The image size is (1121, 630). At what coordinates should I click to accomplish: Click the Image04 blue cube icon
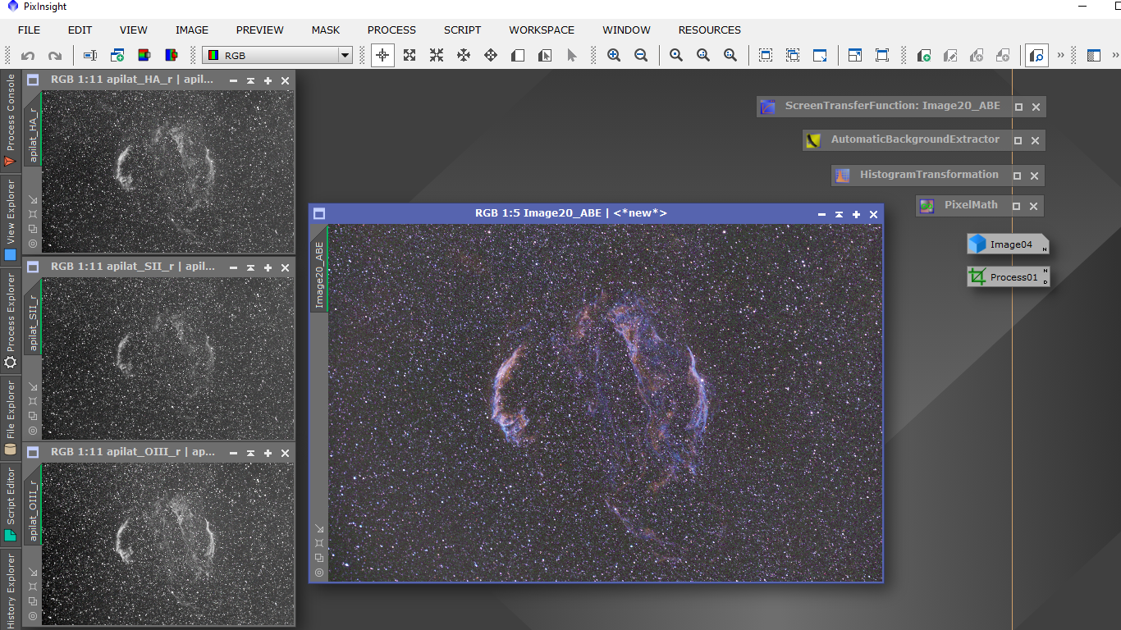[977, 244]
